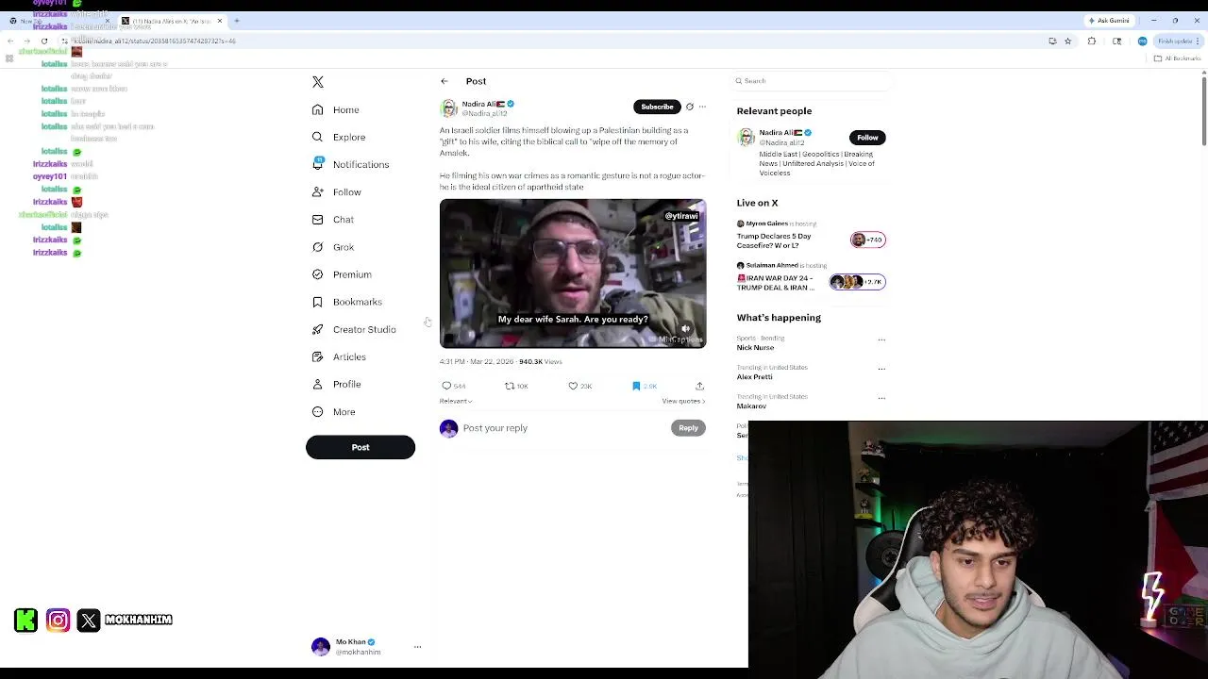Click install app icon in address bar
Screen dimensions: 1208x679
[1052, 41]
